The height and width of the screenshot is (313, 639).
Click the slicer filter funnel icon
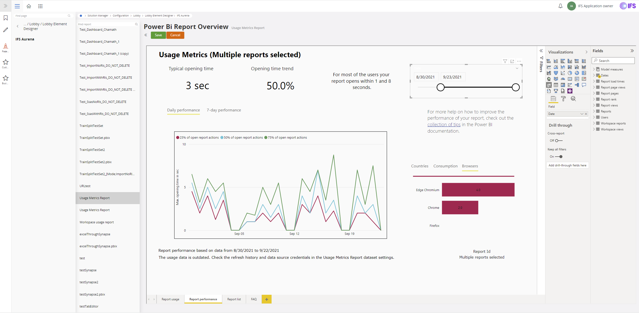point(505,61)
